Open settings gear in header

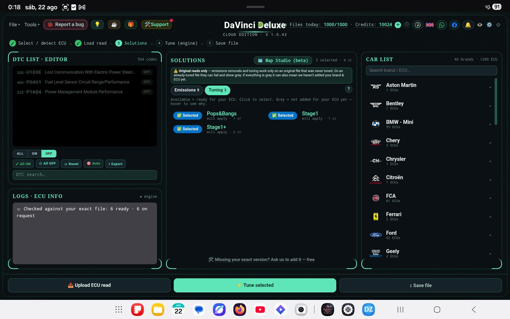tap(489, 25)
